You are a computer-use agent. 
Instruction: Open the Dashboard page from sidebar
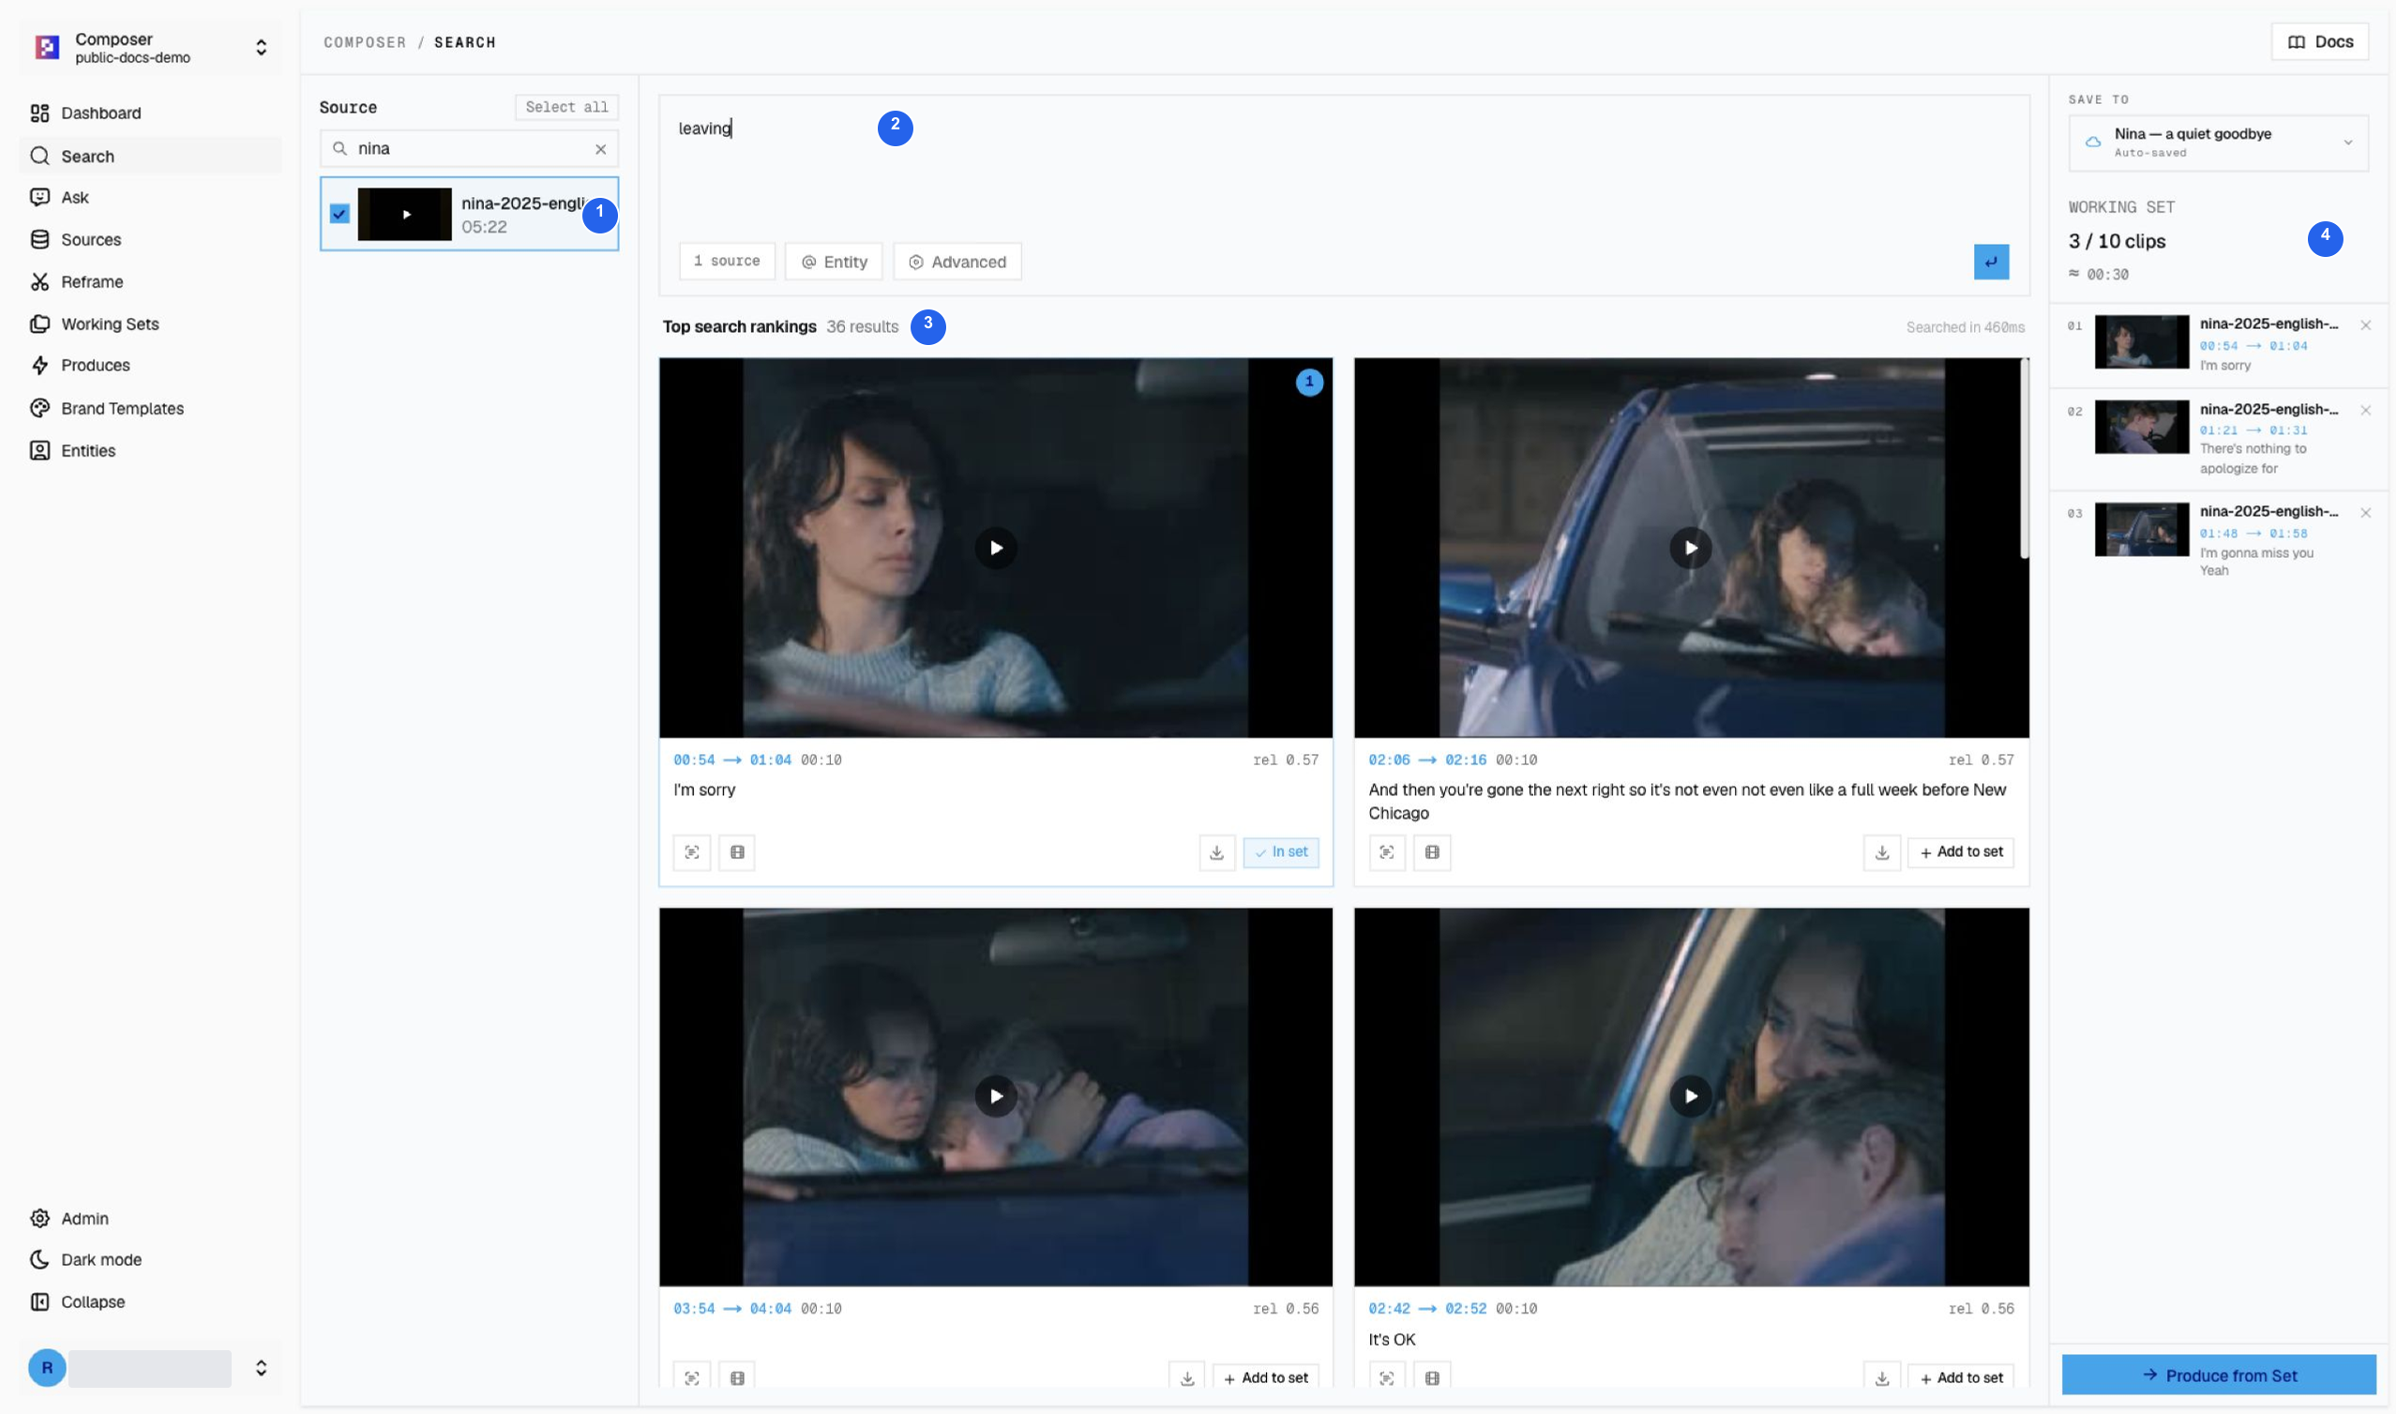(151, 113)
